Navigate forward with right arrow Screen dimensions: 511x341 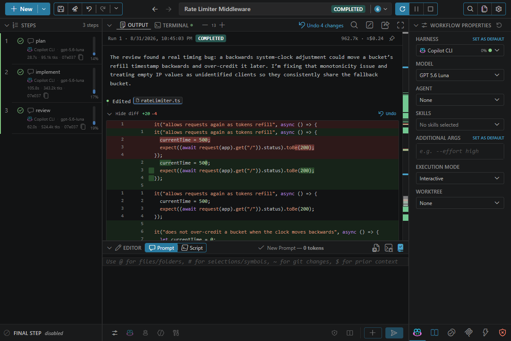point(169,9)
